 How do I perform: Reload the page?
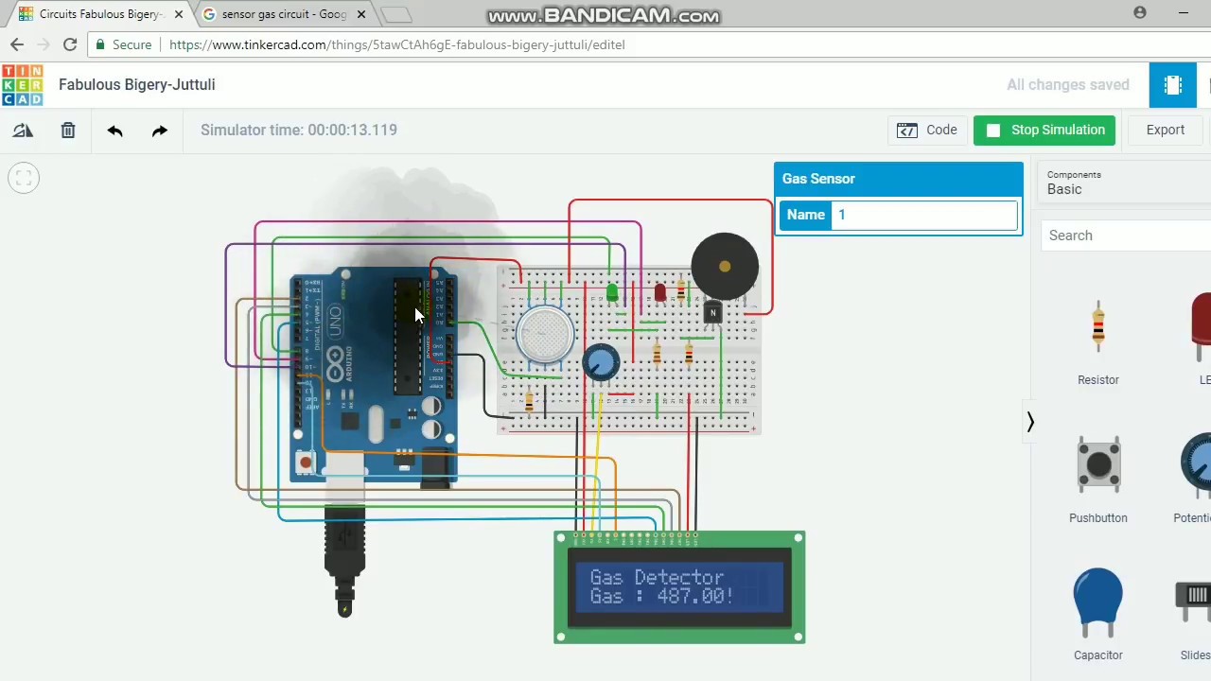click(70, 44)
